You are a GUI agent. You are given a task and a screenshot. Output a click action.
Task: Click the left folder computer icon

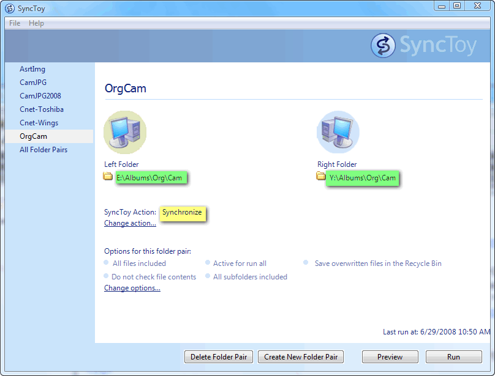pyautogui.click(x=125, y=132)
